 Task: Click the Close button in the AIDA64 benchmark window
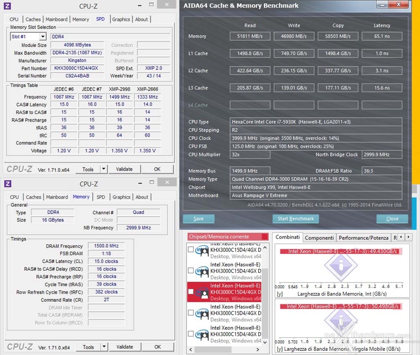392,219
